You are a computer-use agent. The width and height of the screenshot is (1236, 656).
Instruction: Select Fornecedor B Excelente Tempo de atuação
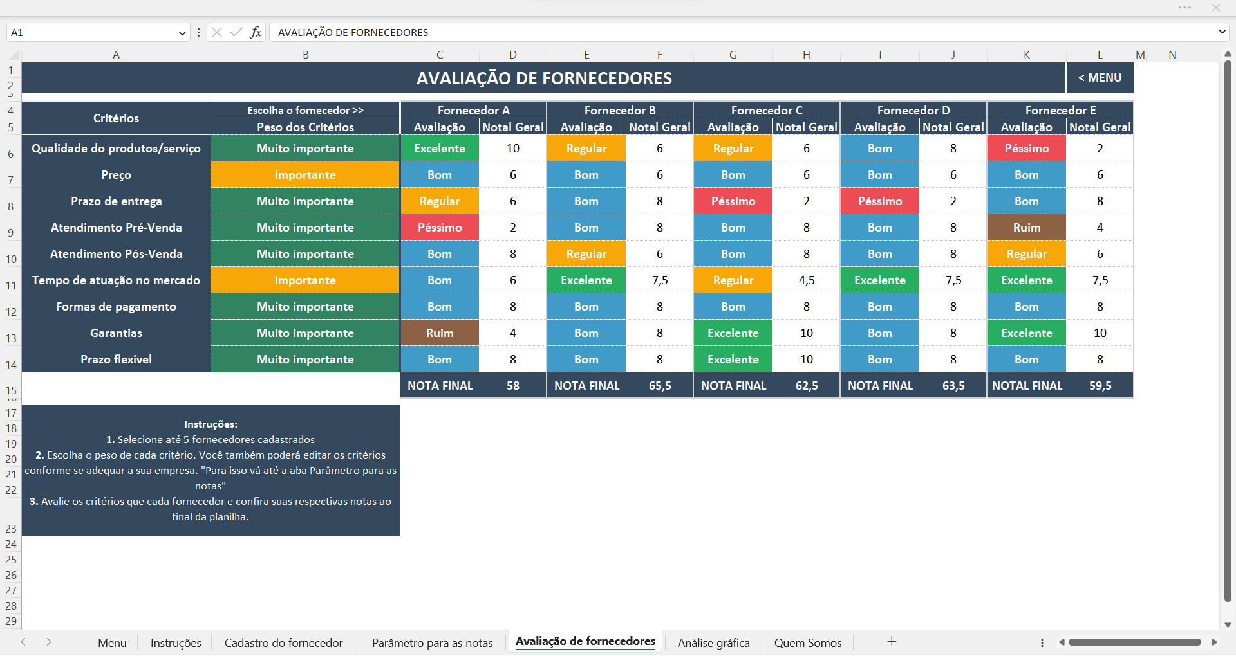(x=586, y=280)
